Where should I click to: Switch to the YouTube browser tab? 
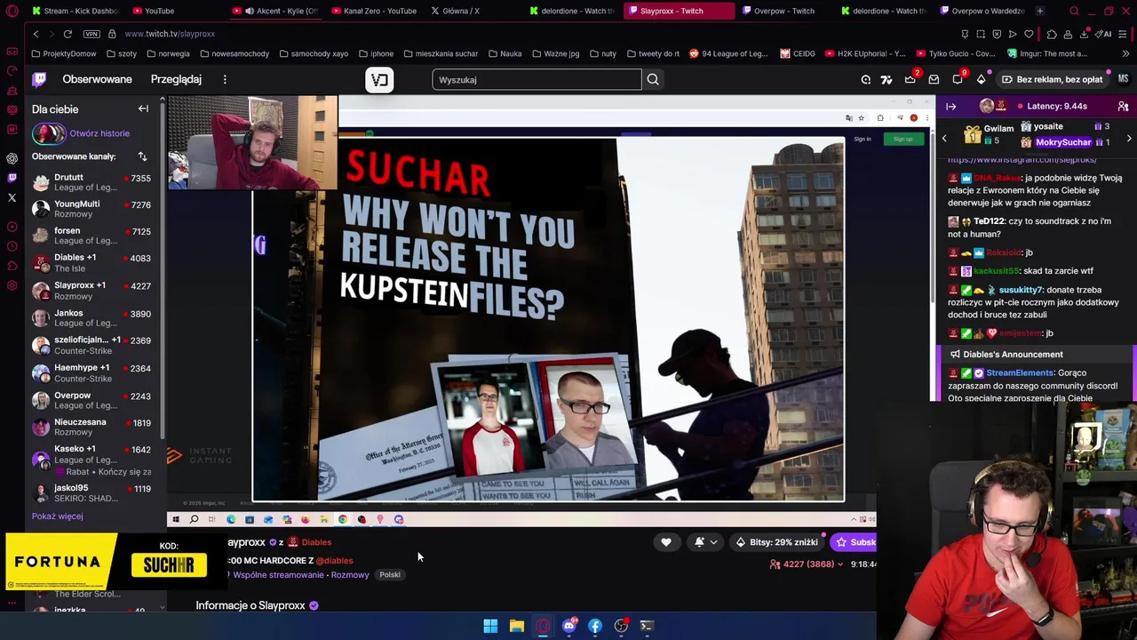(153, 11)
